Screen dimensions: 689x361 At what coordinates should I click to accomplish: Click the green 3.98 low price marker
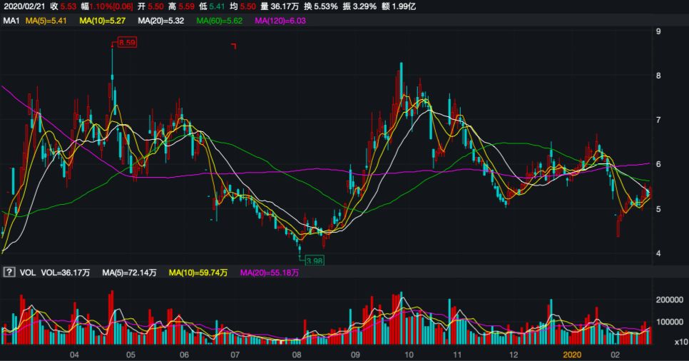[312, 261]
